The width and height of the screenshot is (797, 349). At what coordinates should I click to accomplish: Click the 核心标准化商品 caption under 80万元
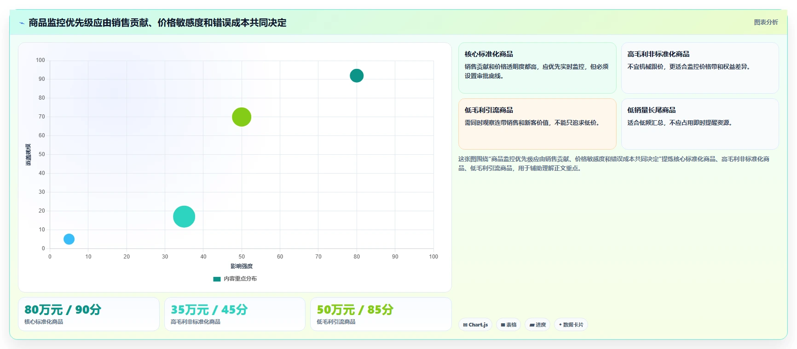(x=44, y=322)
